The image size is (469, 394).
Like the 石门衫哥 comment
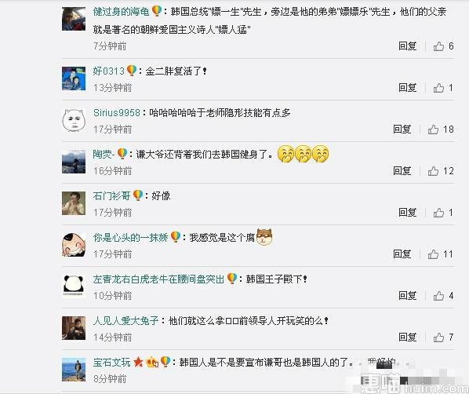coord(443,213)
